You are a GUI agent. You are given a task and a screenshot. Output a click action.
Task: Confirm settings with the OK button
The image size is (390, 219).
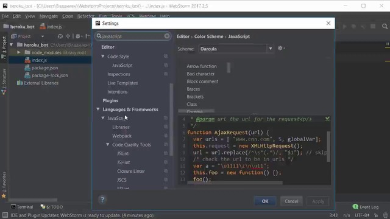point(265,201)
